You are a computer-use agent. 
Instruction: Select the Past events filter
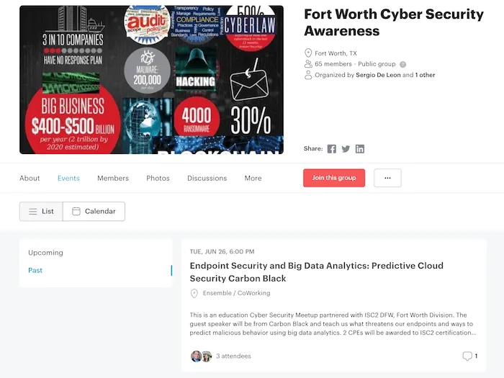click(35, 270)
